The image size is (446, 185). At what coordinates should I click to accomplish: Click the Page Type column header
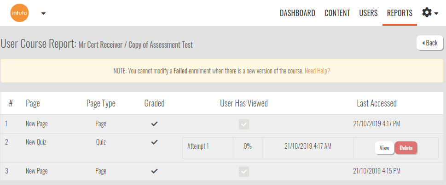coord(101,104)
